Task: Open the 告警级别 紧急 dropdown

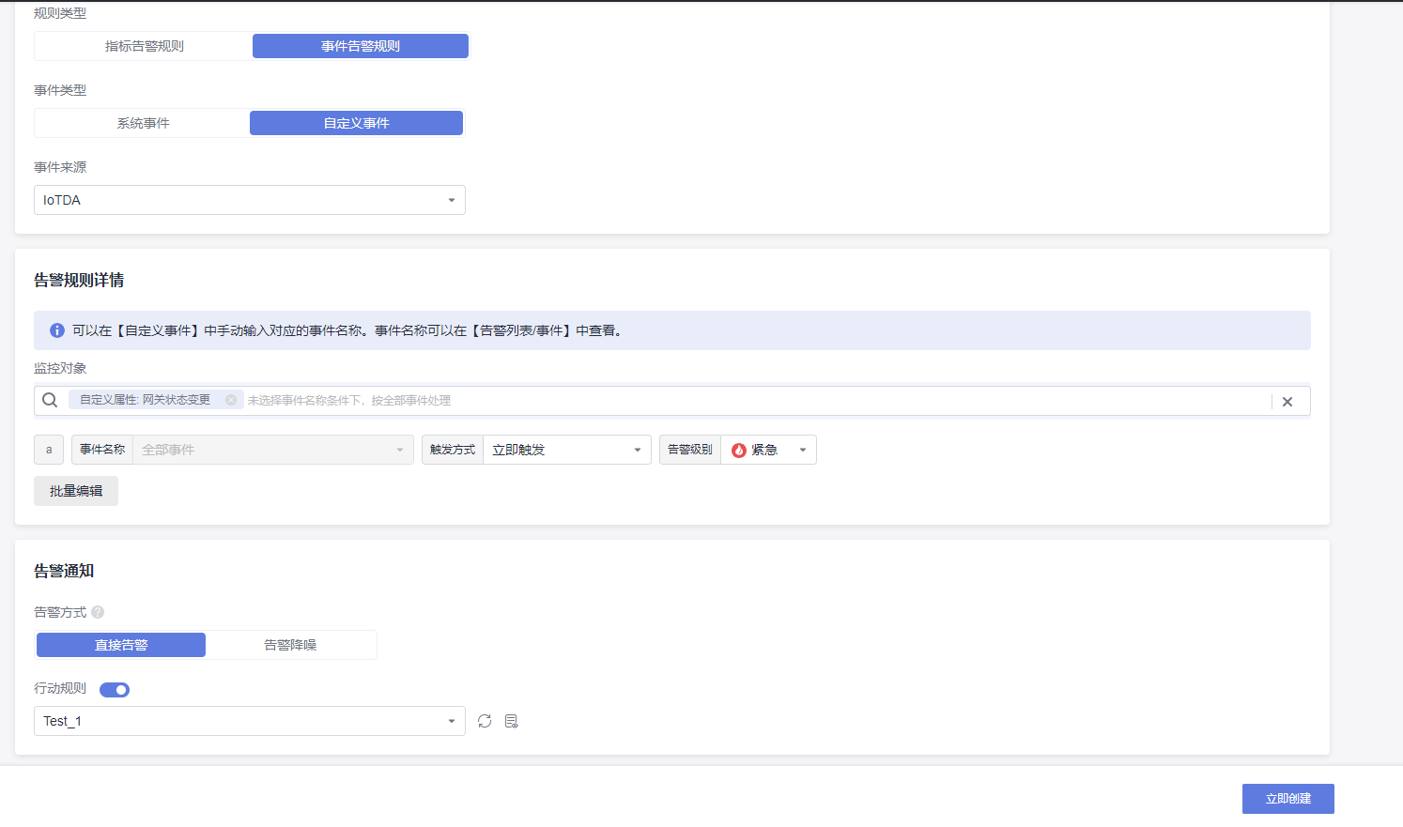Action: pos(768,450)
